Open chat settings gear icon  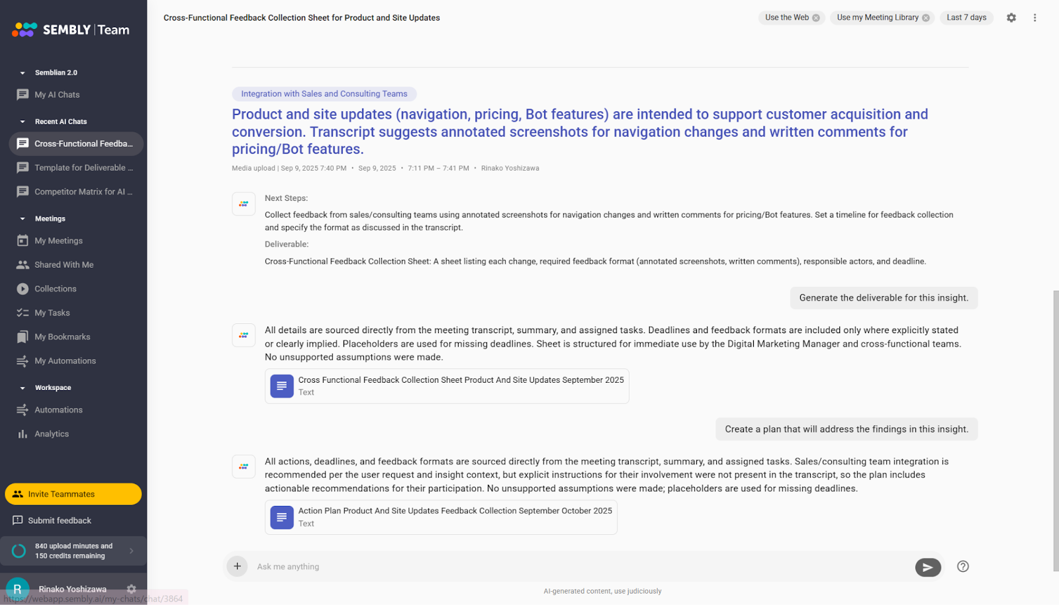point(1011,18)
